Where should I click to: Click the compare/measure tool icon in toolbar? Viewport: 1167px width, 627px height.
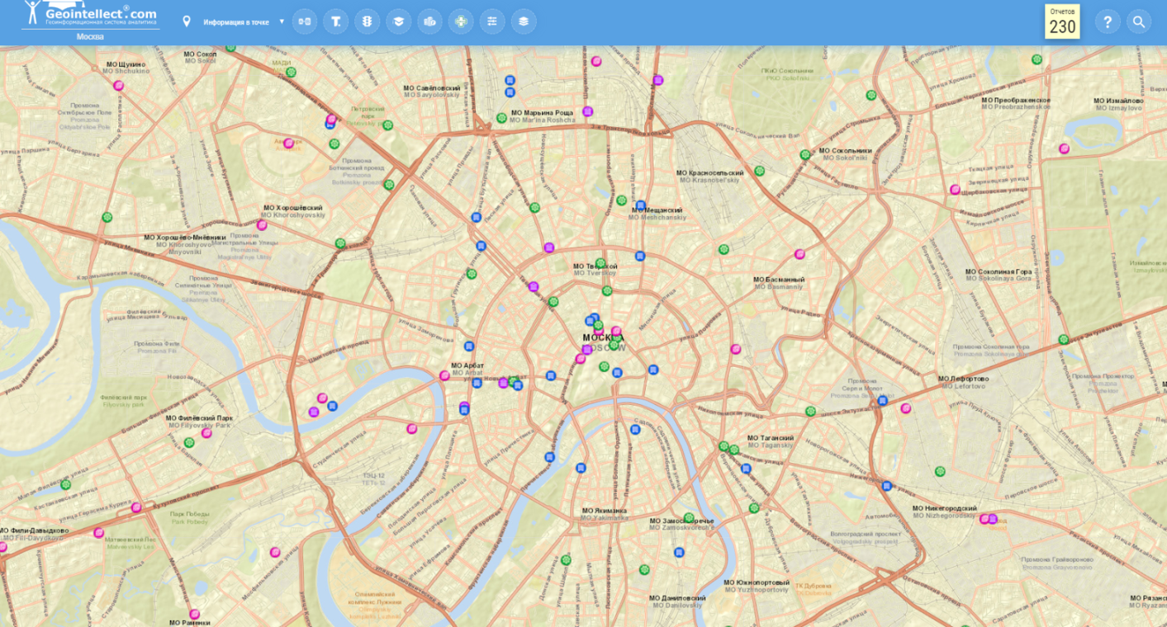tap(305, 21)
